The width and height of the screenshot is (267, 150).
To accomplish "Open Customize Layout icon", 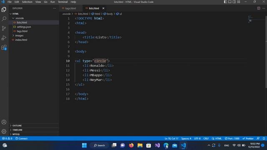I will point(239,2).
